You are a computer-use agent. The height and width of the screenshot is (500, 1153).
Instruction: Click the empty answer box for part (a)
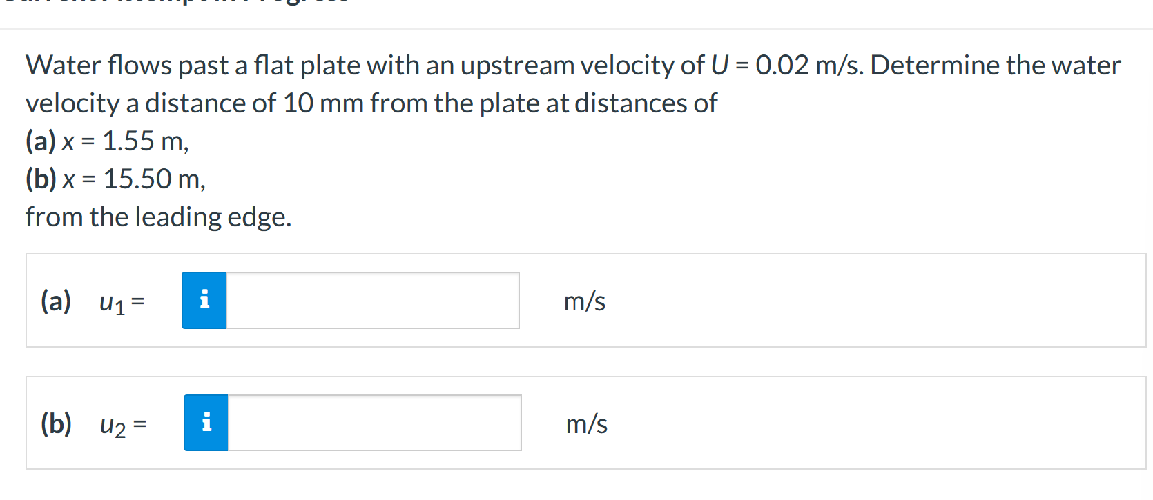pos(373,300)
